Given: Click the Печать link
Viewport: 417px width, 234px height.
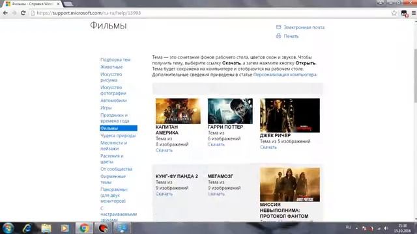Looking at the screenshot, I should pyautogui.click(x=291, y=36).
